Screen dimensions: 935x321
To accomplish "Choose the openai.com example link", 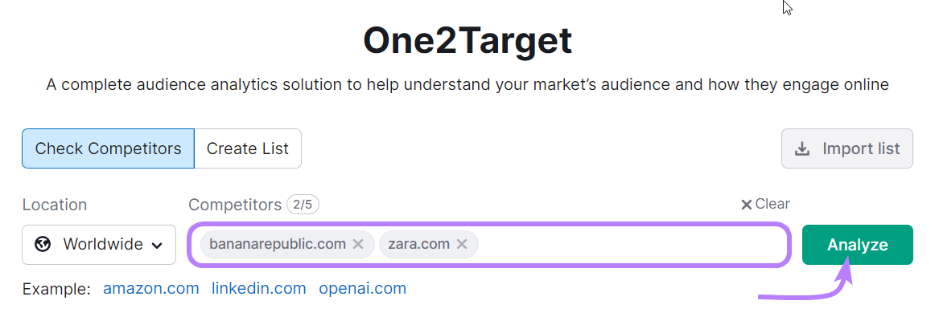I will point(362,288).
